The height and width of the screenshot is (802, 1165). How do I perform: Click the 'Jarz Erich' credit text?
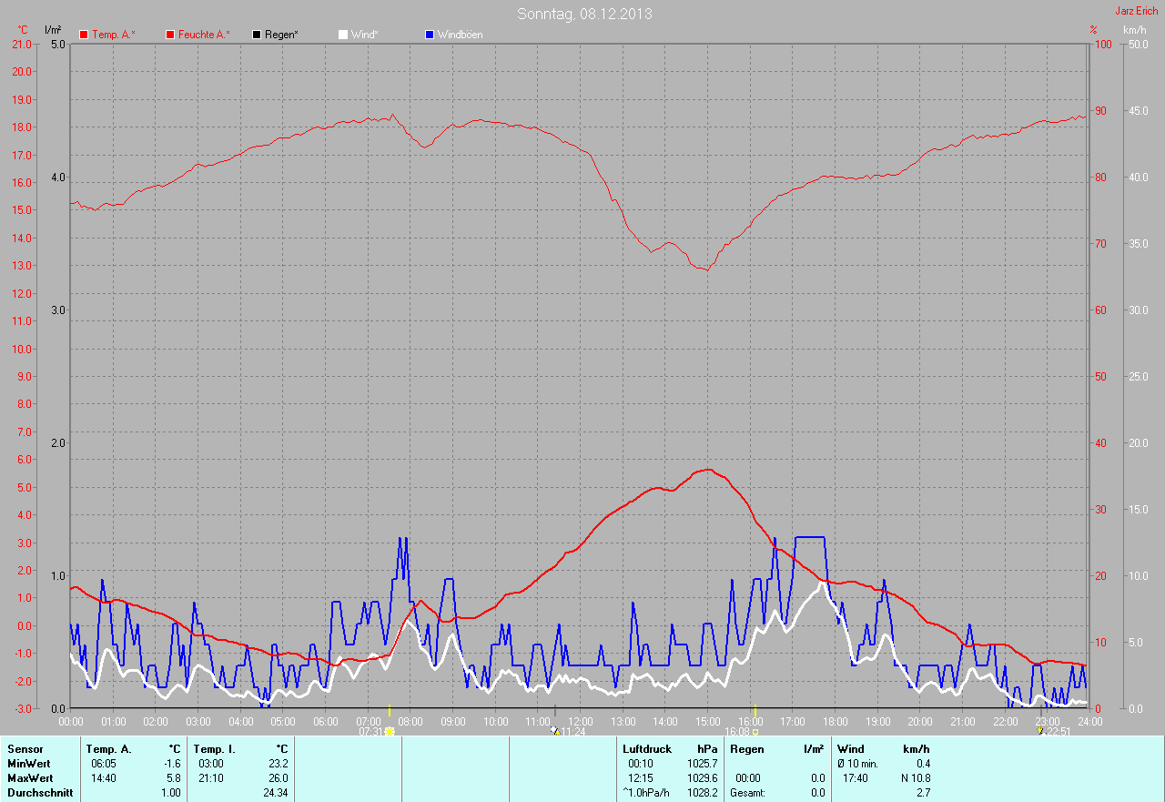(x=1137, y=11)
